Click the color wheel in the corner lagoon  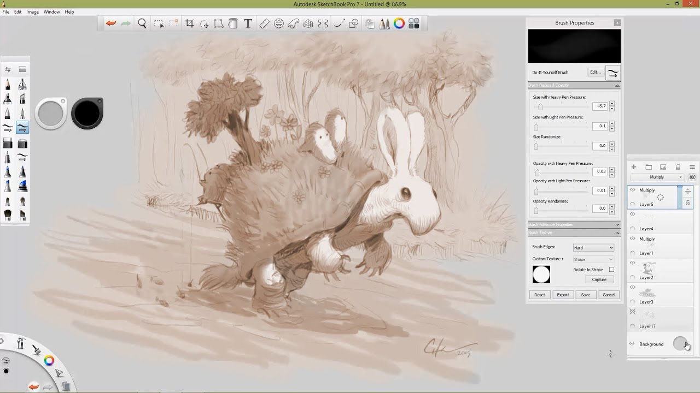[x=49, y=360]
